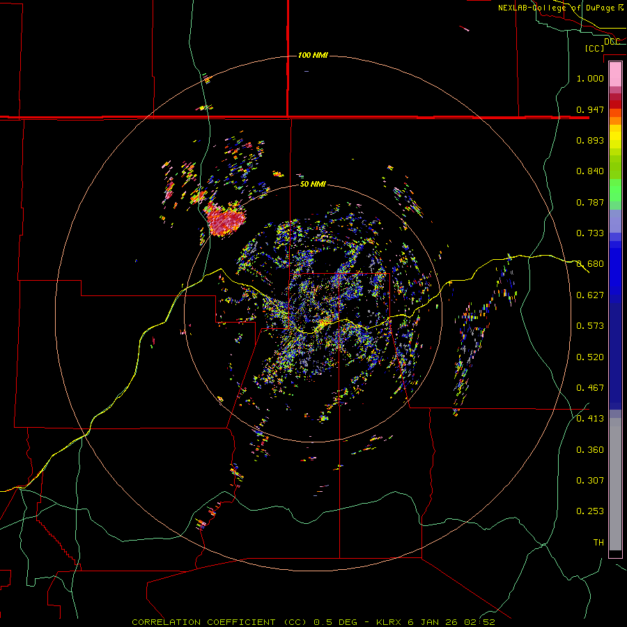
Task: Pick the light pink swatch atop color bar
Action: (615, 75)
